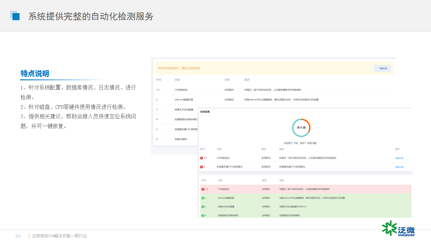Viewport: 431px width, 242px height.
Task: Click green check icon for 检查生态启动配置
Action: pos(203,207)
